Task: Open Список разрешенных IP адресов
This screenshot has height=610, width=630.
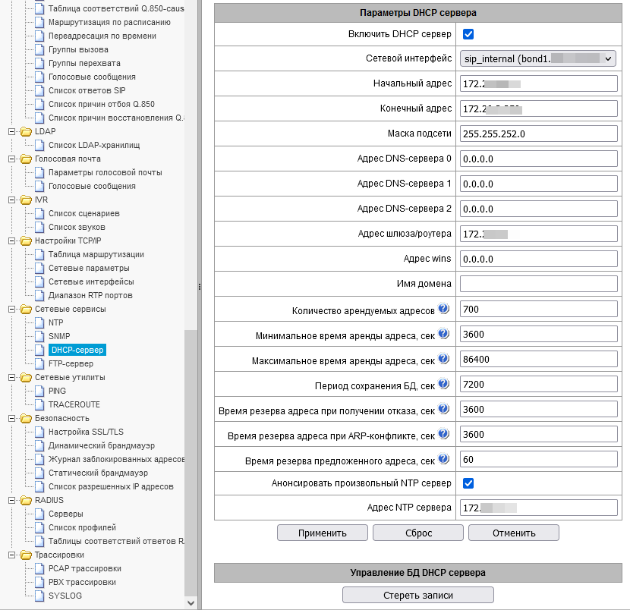Action: [x=111, y=486]
